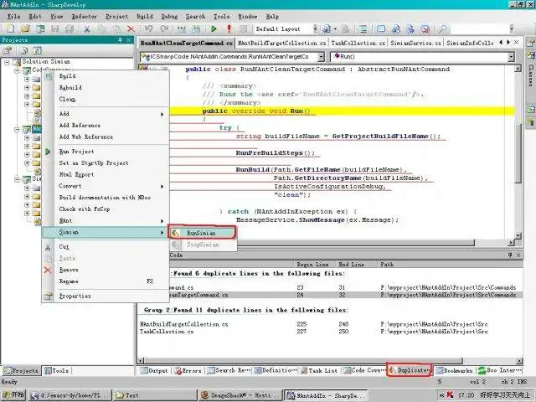Click the Save toolbar icon

54,29
